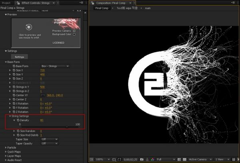Screen dimensions: 240x163
Task: Click the Settings button
Action: pos(19,57)
